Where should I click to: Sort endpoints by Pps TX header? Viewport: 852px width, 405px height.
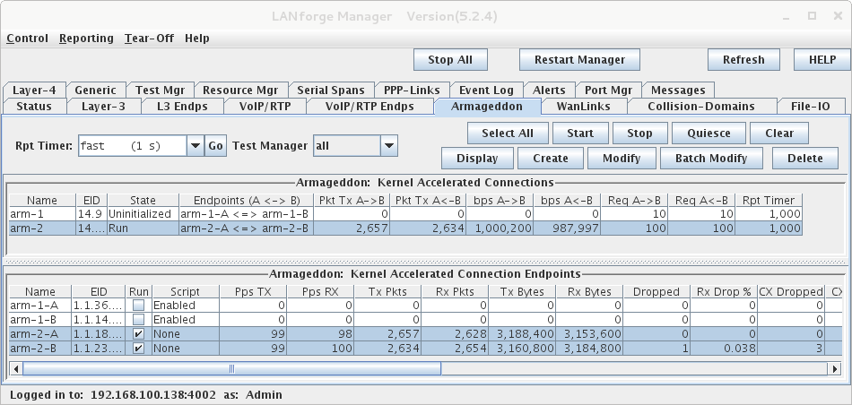pos(253,292)
